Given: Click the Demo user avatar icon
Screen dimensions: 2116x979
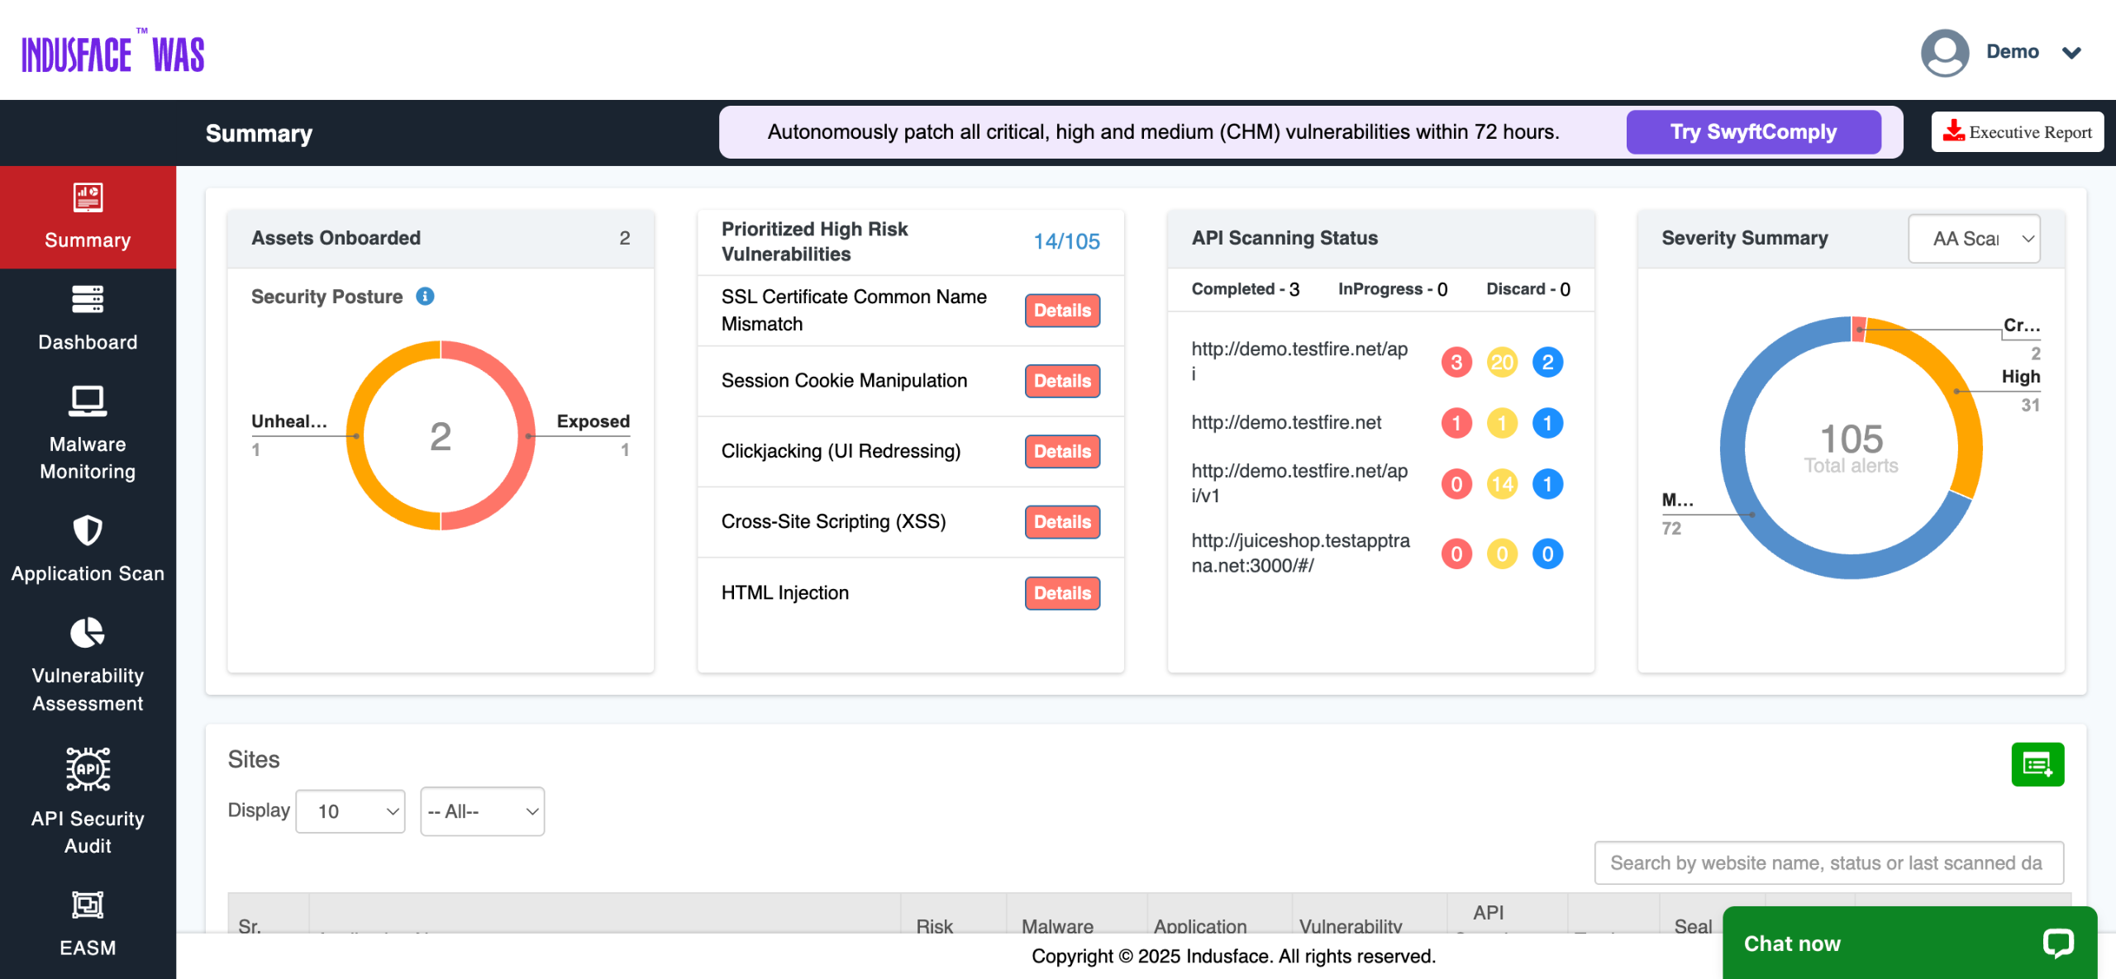Looking at the screenshot, I should tap(1944, 53).
